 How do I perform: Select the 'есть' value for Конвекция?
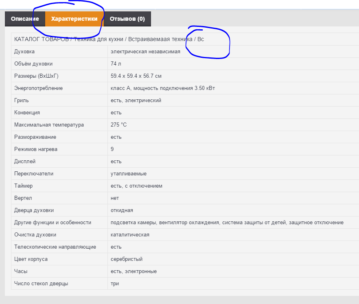pyautogui.click(x=116, y=113)
